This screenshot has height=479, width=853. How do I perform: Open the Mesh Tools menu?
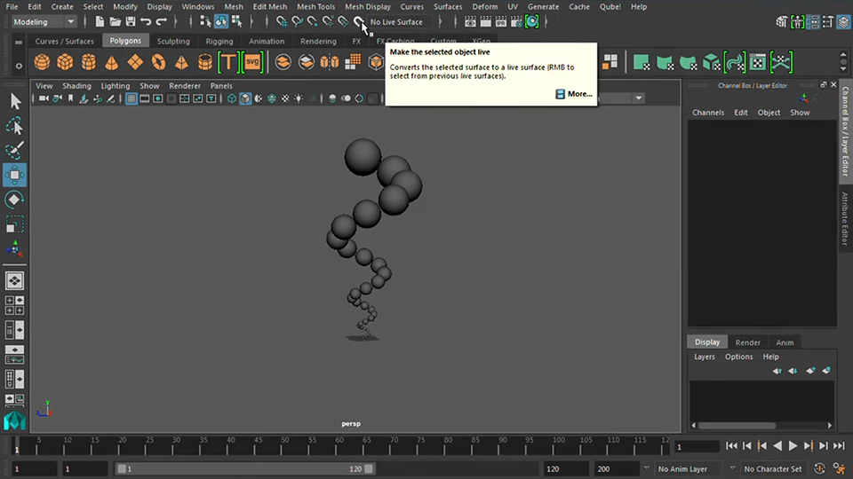[315, 6]
